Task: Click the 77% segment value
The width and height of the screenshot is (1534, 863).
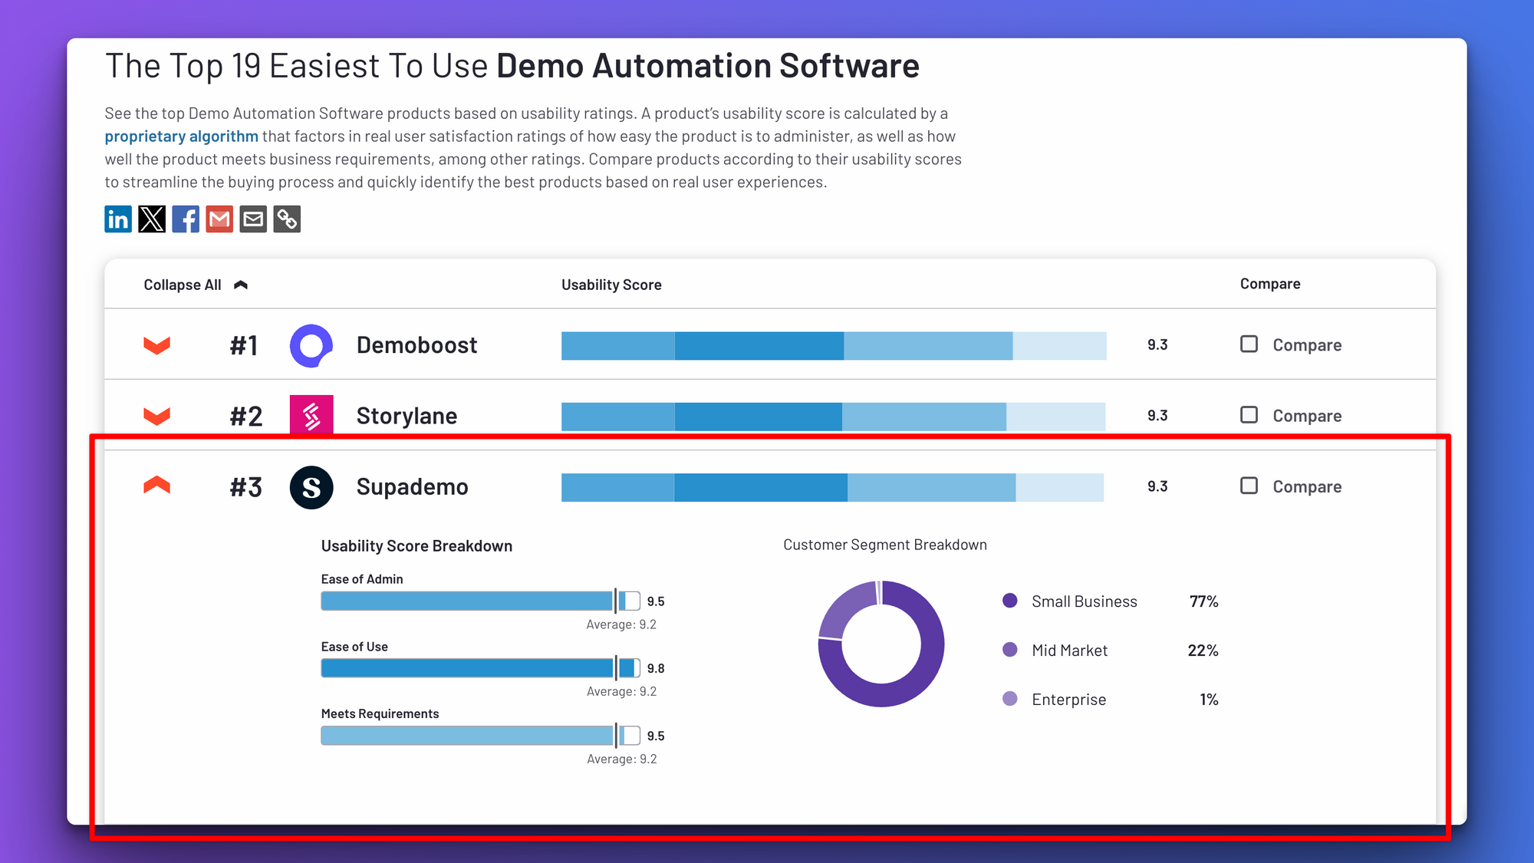Action: point(1203,601)
